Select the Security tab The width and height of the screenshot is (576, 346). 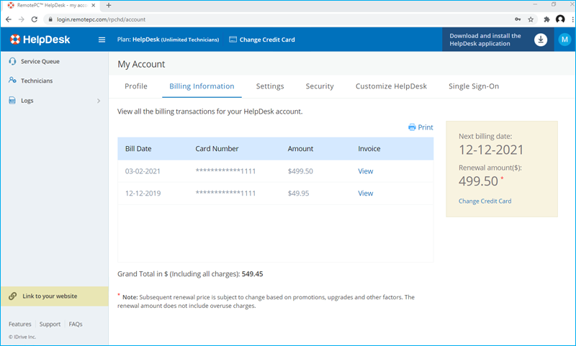(x=320, y=86)
